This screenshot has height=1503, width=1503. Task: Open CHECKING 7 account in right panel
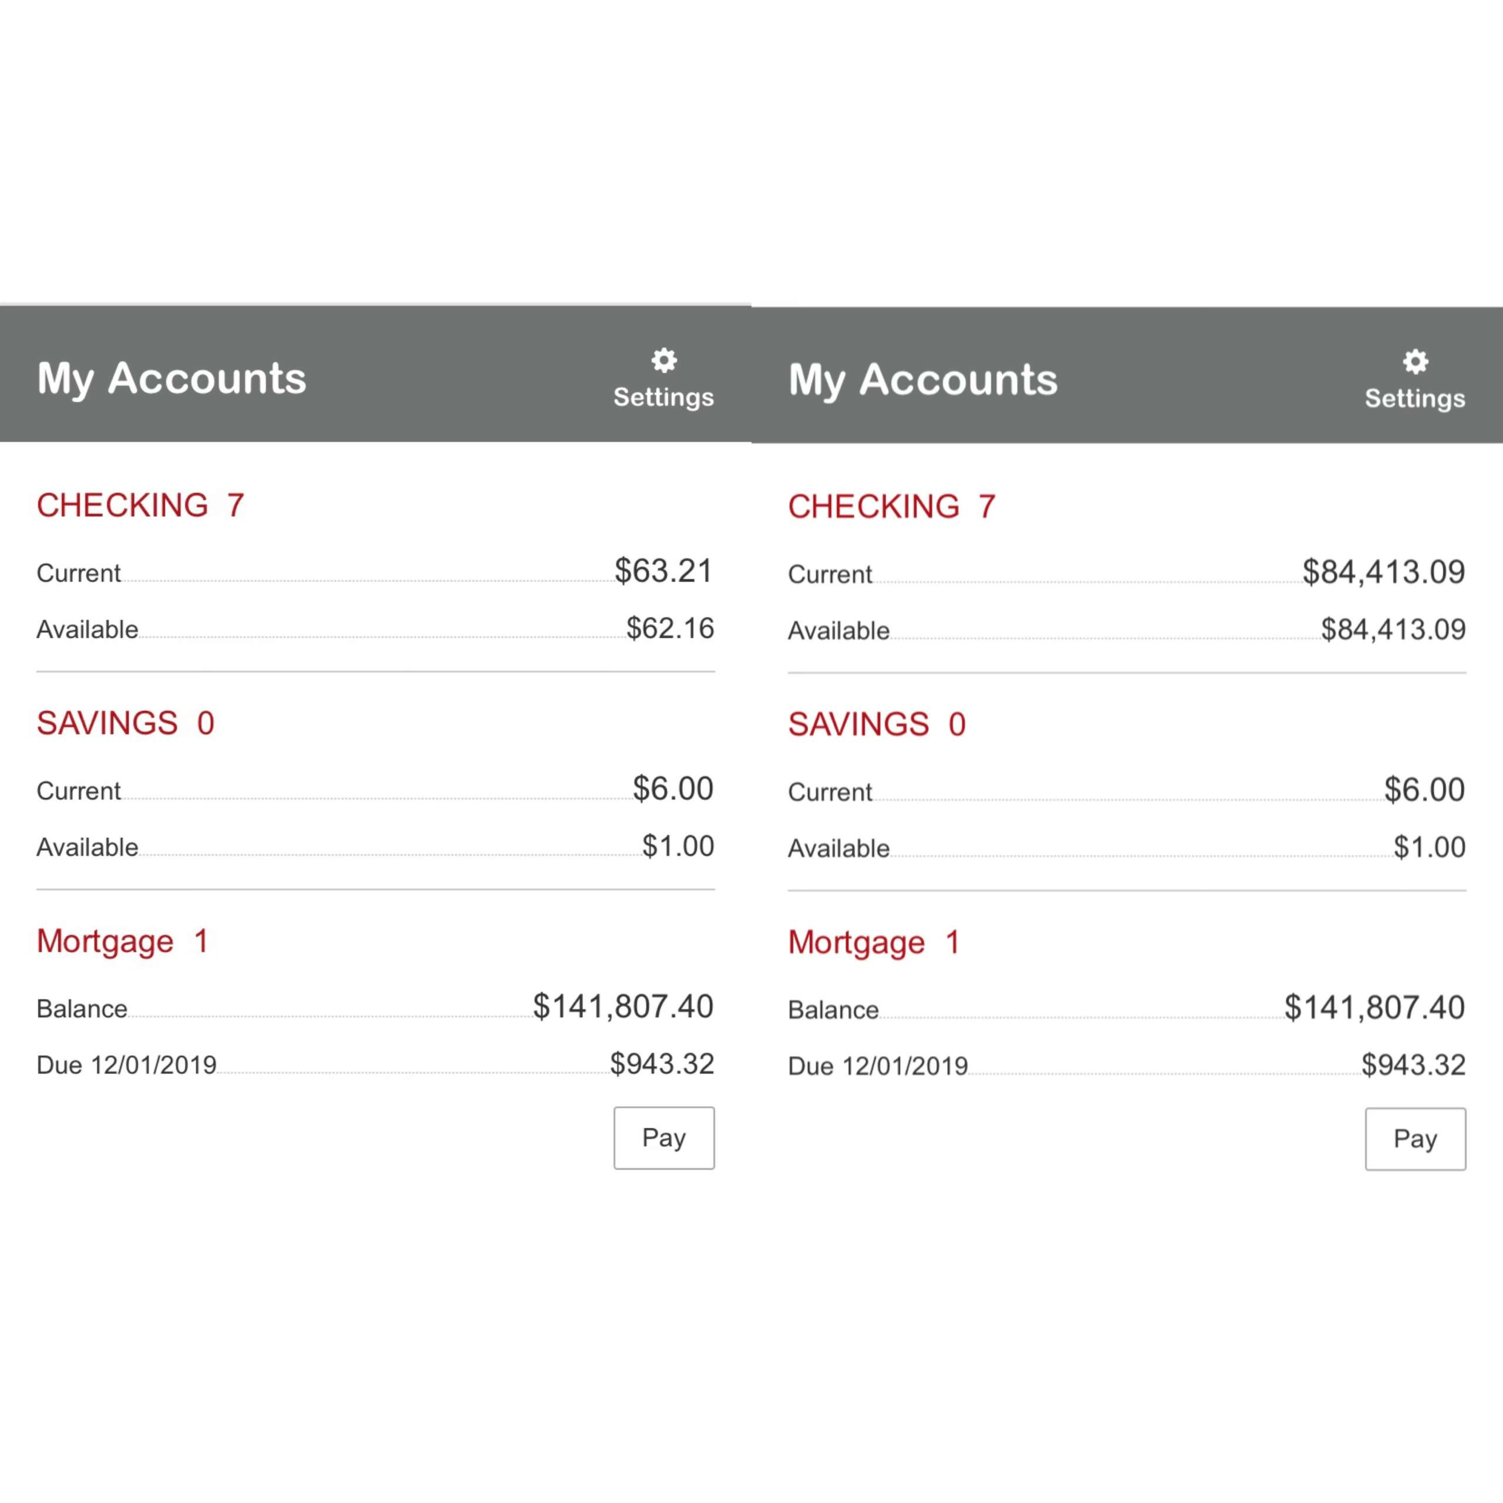(x=892, y=507)
